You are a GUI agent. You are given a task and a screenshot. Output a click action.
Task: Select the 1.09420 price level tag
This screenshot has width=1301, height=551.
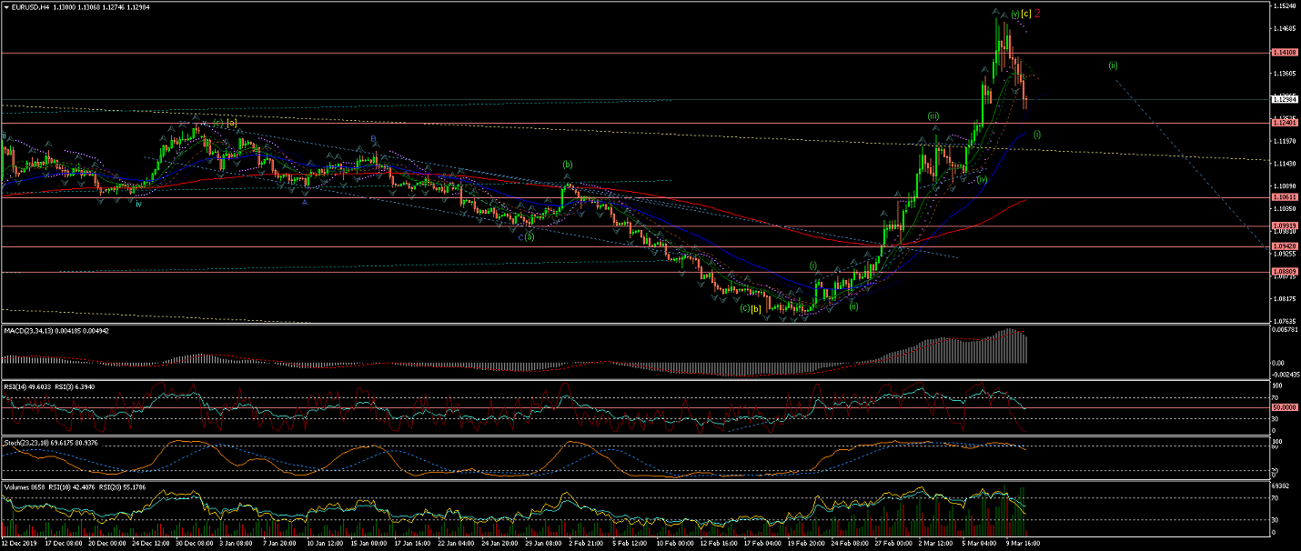pos(1283,246)
